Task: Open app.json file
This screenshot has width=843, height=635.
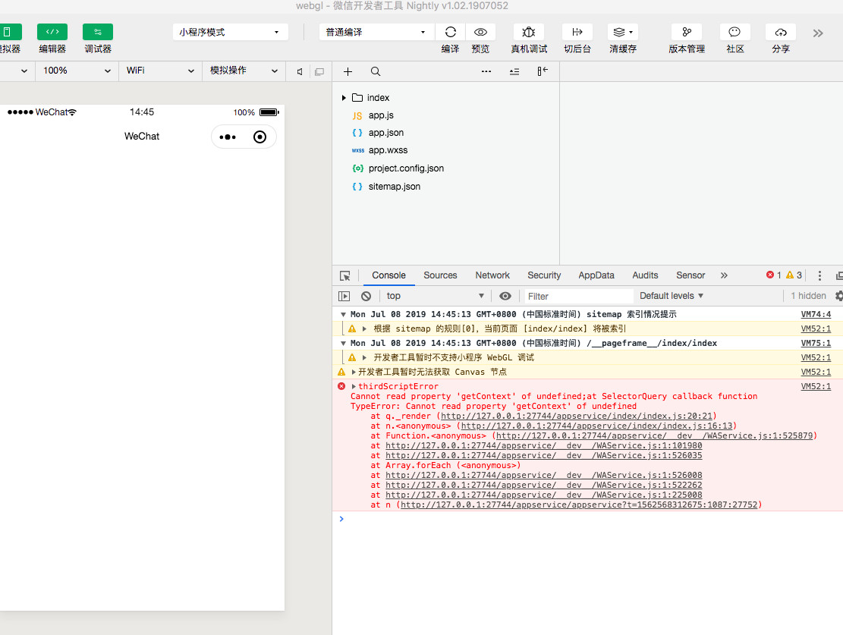Action: pos(386,132)
